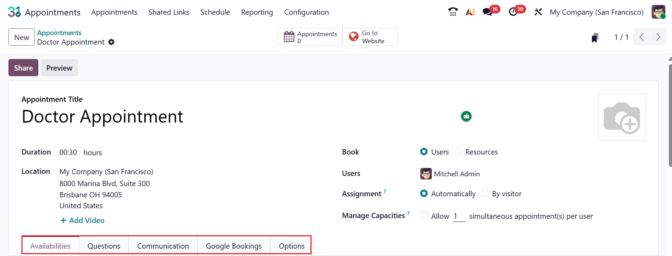672x256 pixels.
Task: Switch to the Questions tab
Action: [x=104, y=246]
